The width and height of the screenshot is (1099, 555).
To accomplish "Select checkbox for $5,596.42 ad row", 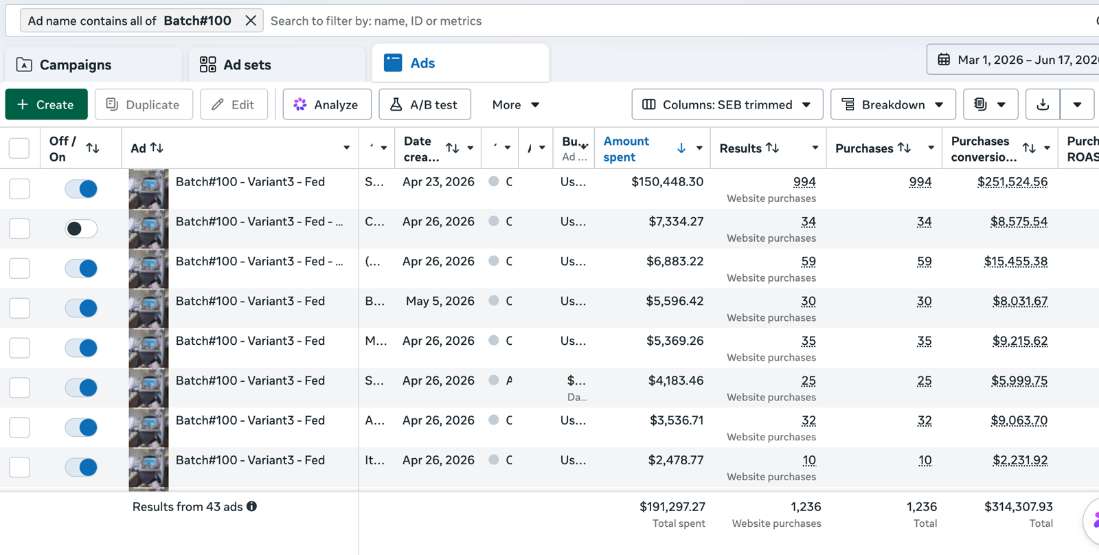I will click(x=19, y=308).
